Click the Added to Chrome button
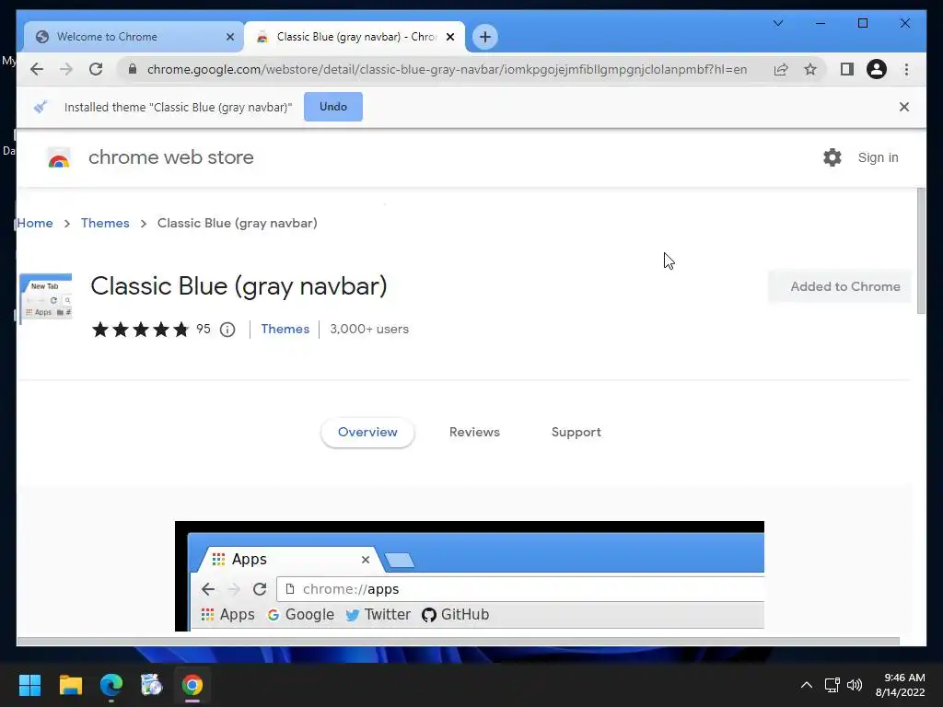This screenshot has height=707, width=943. point(840,287)
